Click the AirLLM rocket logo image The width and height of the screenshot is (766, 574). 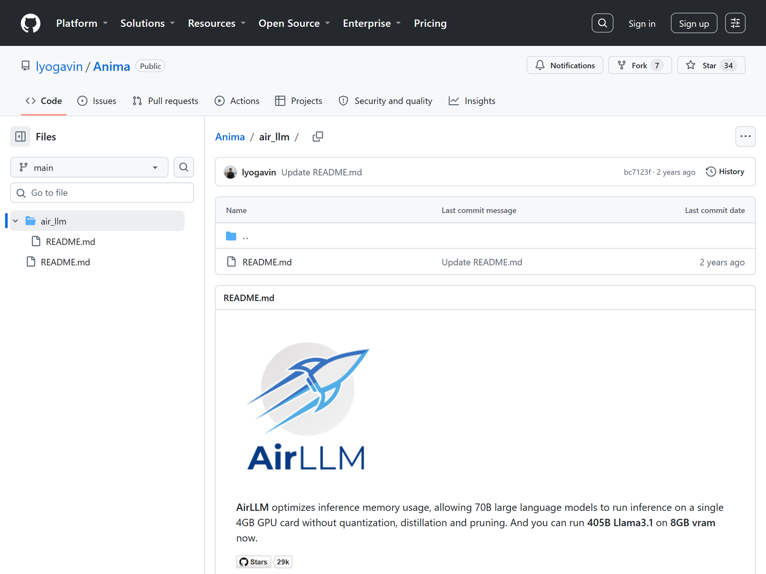tap(308, 406)
